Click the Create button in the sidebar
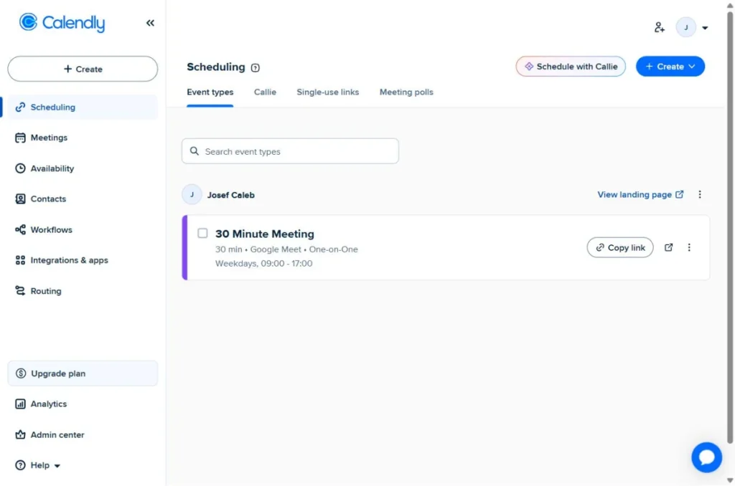 pos(83,69)
